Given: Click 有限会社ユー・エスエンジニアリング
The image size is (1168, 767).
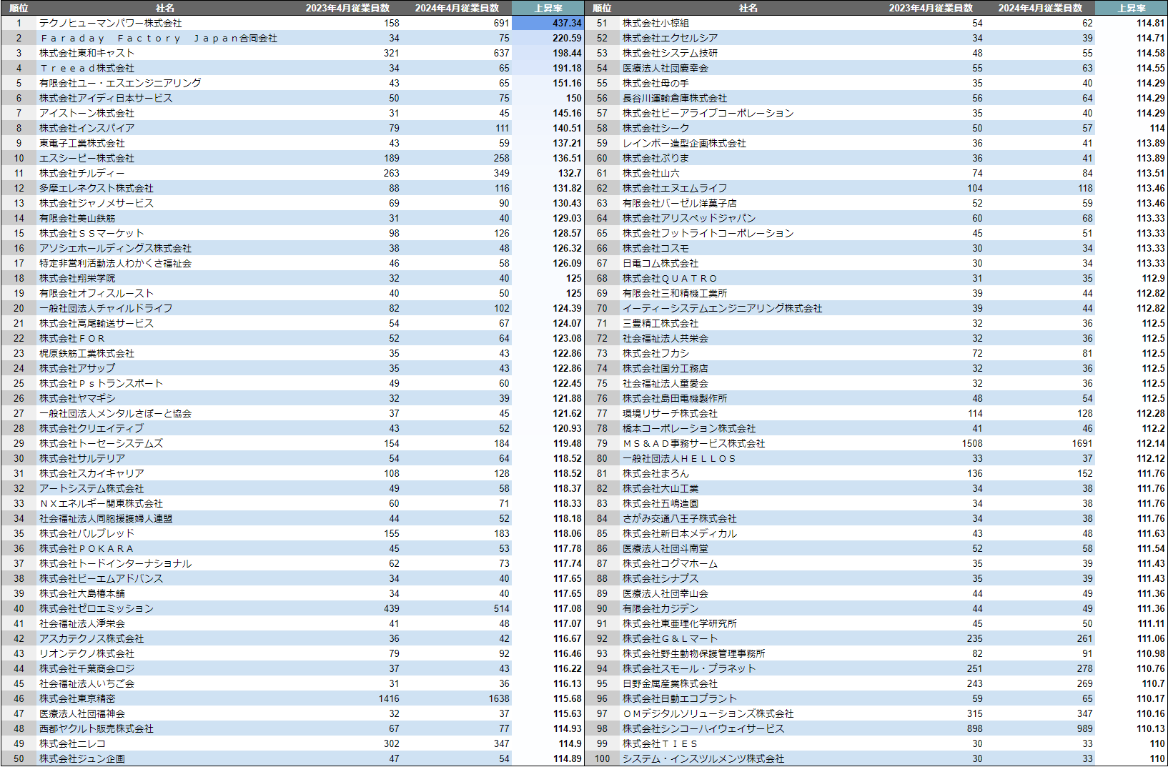Looking at the screenshot, I should click(120, 83).
